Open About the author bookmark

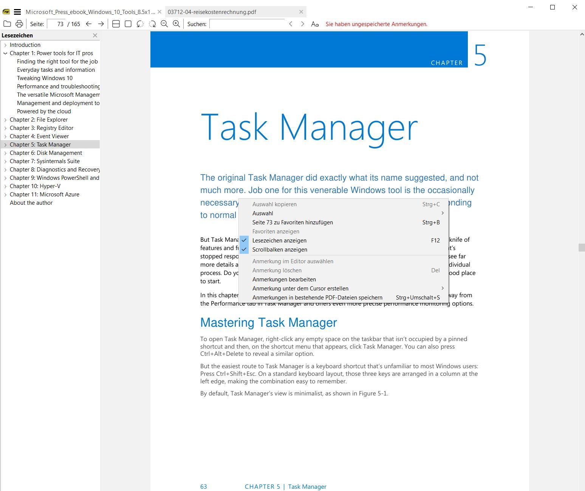tap(31, 203)
